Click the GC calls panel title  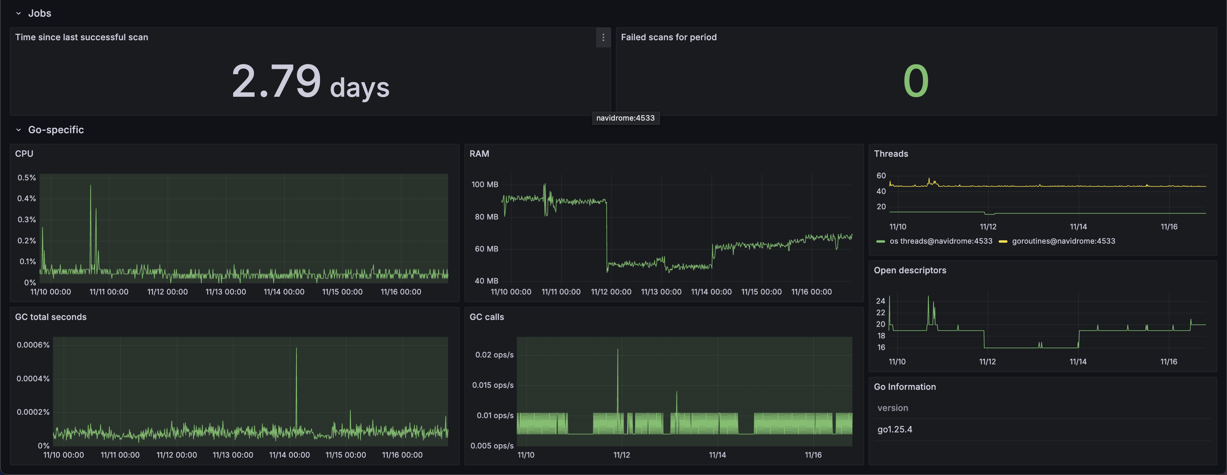tap(486, 317)
